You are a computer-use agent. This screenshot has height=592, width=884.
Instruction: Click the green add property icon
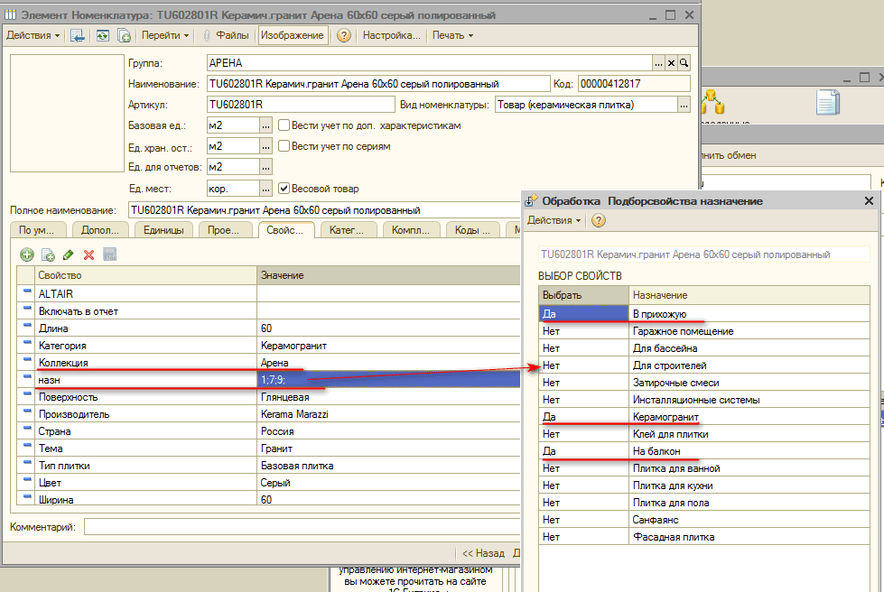pos(27,255)
